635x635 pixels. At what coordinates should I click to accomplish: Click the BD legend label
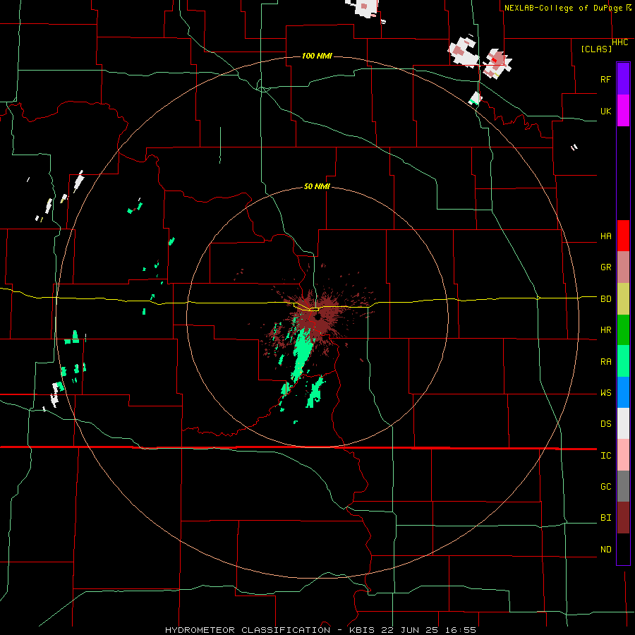605,299
